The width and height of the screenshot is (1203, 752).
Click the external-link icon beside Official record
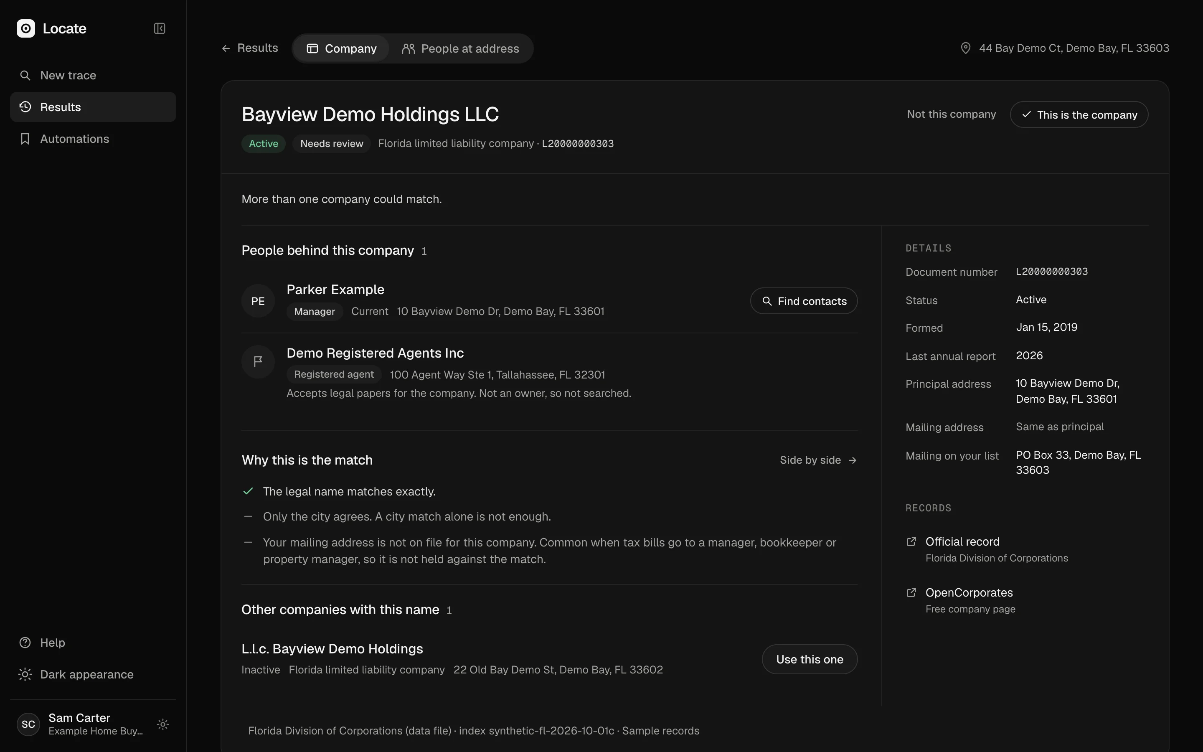click(x=911, y=541)
